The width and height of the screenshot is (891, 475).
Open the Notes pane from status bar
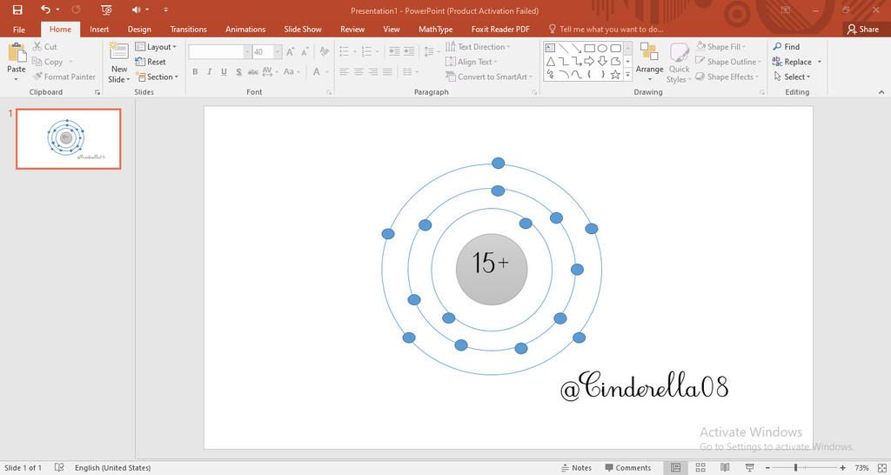point(576,468)
